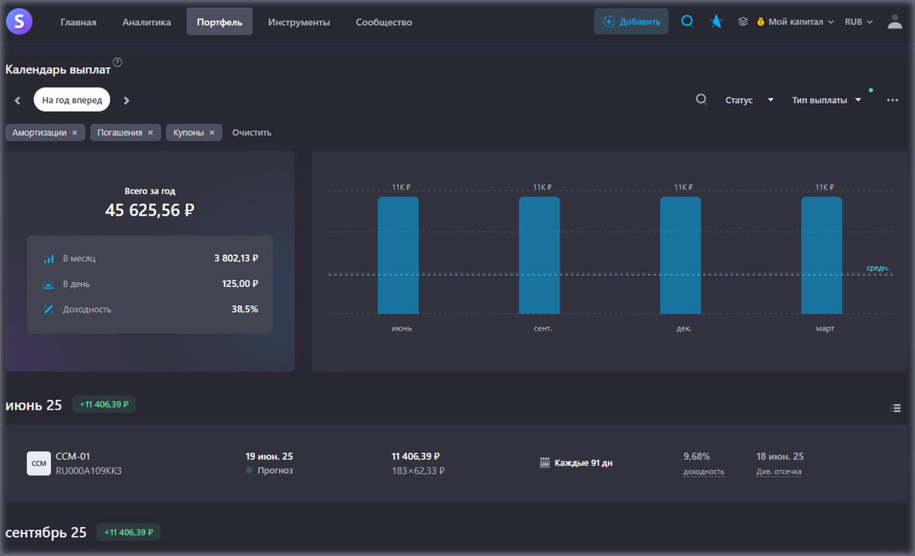This screenshot has height=556, width=915.
Task: Open the three-dots more options menu
Action: 893,100
